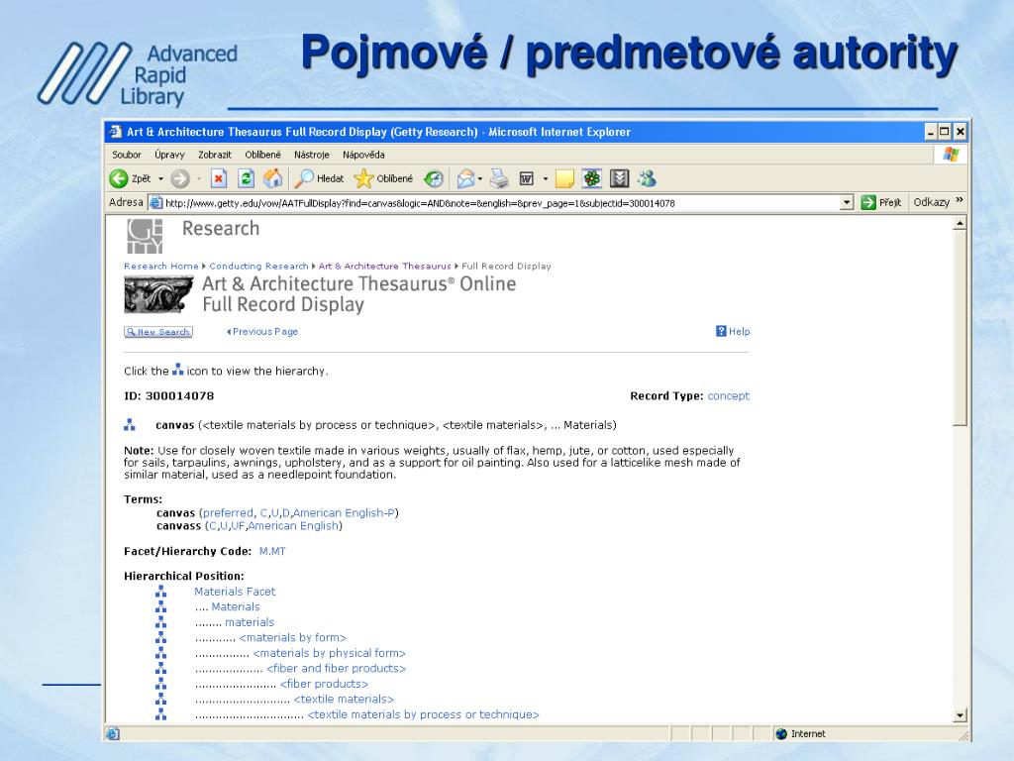
Task: Follow the Previous Page link
Action: (x=261, y=331)
